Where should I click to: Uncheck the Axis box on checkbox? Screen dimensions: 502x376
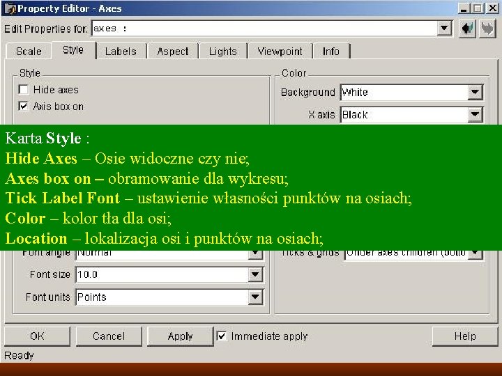24,106
